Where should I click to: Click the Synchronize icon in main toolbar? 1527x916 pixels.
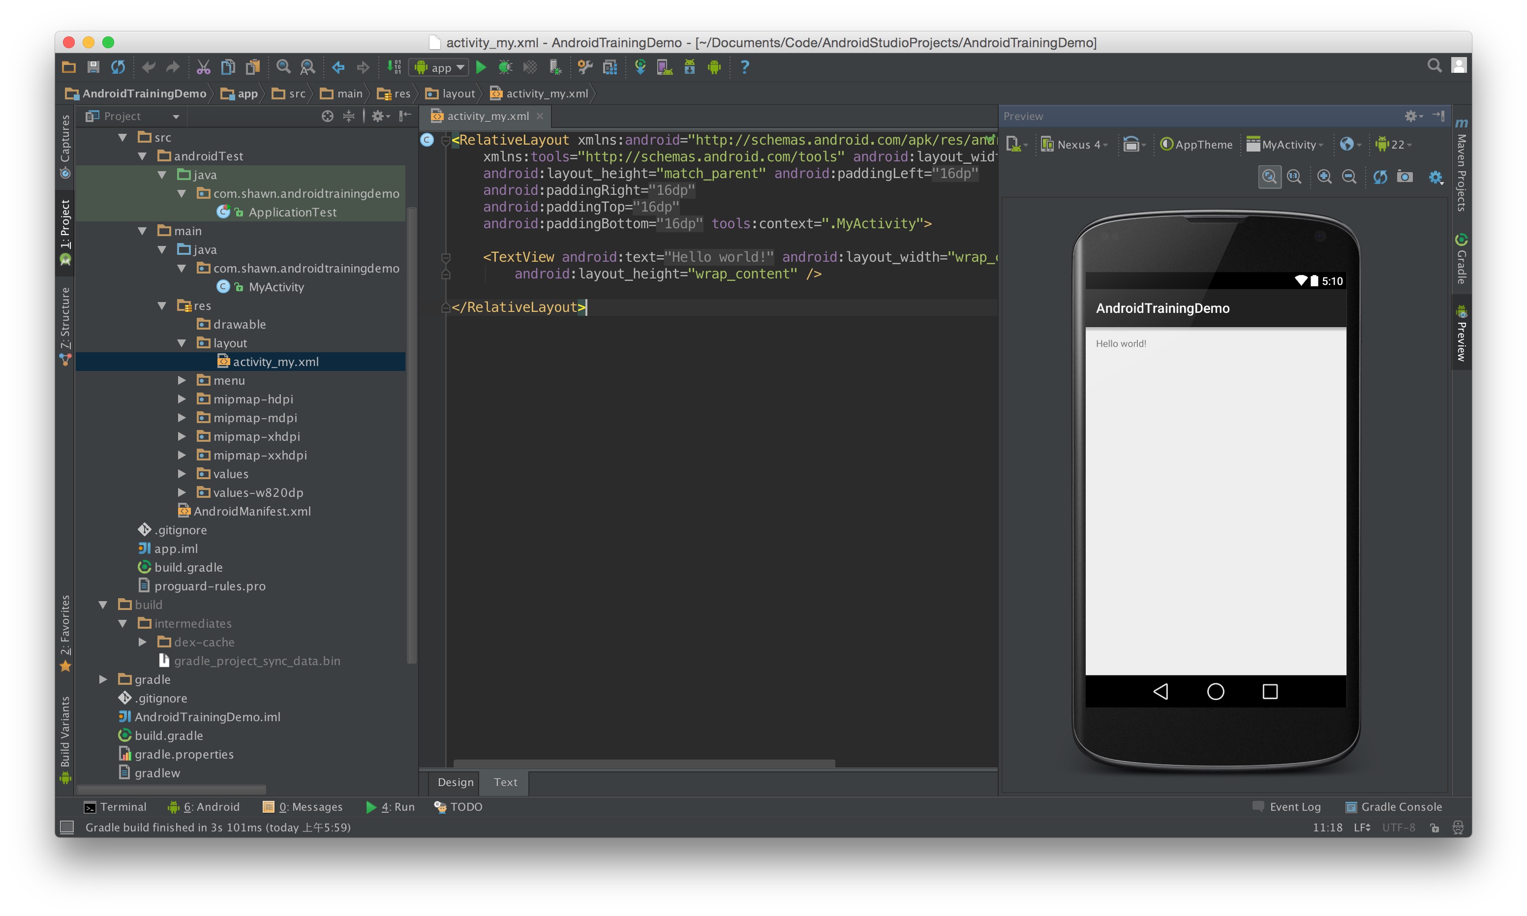(118, 67)
